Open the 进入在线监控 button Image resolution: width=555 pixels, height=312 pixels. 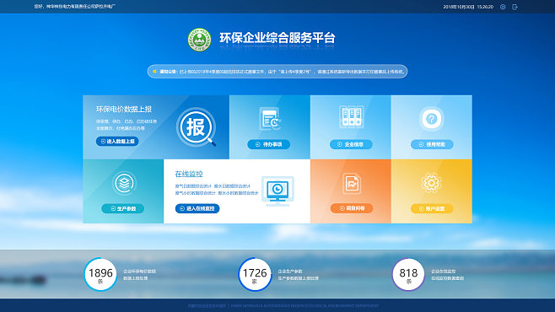[197, 208]
